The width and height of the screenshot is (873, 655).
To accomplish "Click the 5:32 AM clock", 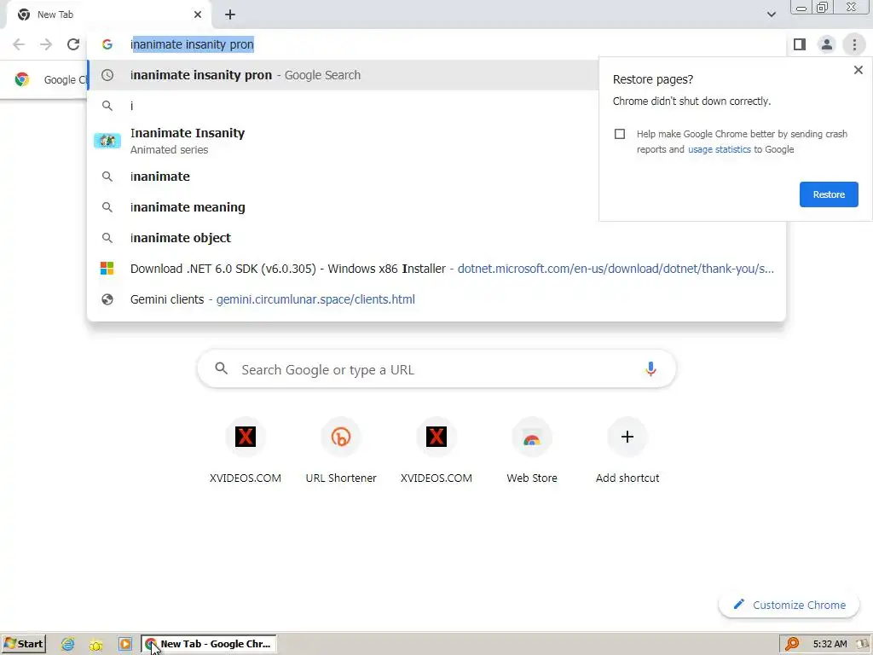I will point(830,645).
